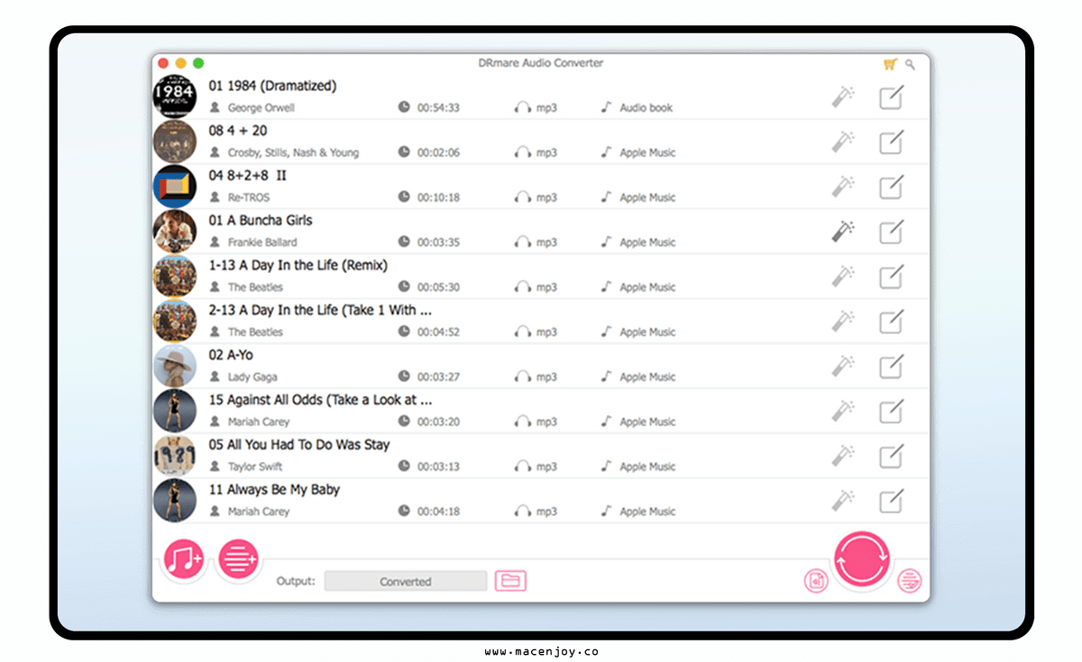Edit tags for 2-13 A Day In the Life
This screenshot has width=1082, height=662.
[x=891, y=322]
